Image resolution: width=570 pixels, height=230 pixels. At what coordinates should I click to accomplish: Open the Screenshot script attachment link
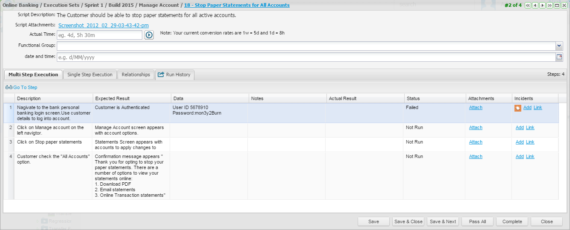[x=103, y=25]
